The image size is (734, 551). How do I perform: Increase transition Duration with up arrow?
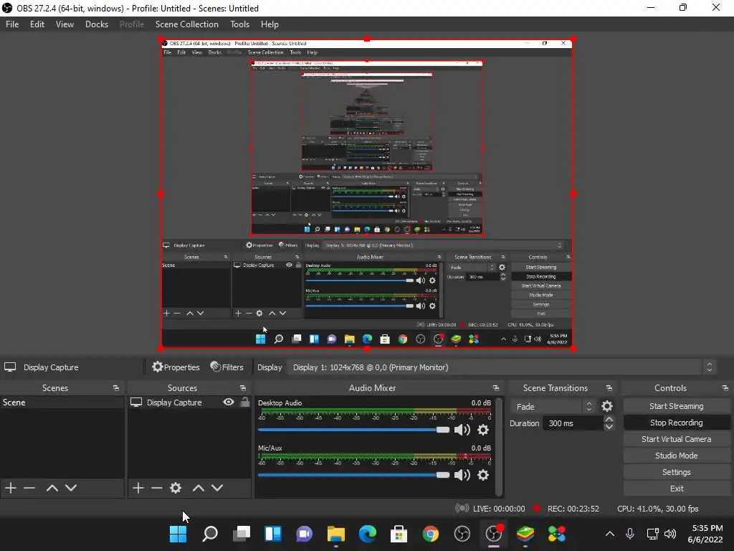(609, 419)
